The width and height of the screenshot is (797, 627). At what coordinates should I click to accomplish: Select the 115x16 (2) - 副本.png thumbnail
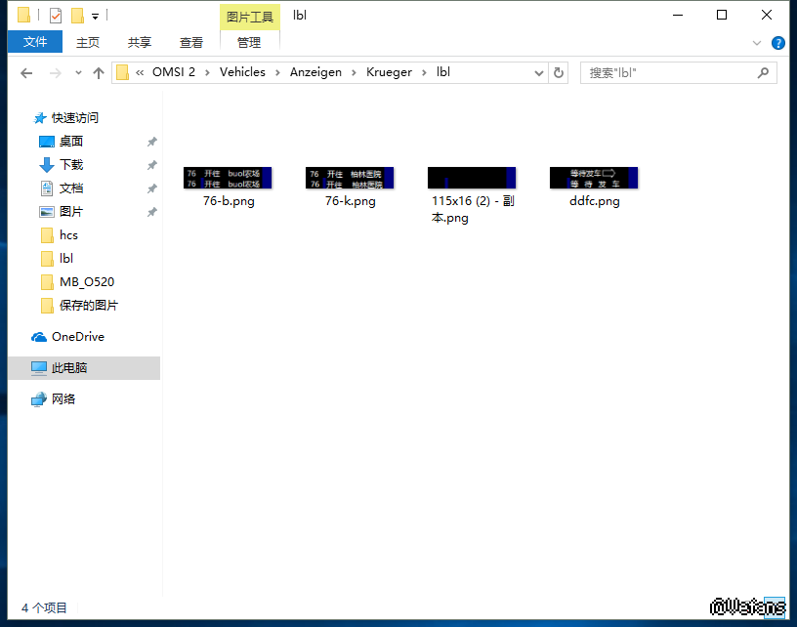coord(472,178)
